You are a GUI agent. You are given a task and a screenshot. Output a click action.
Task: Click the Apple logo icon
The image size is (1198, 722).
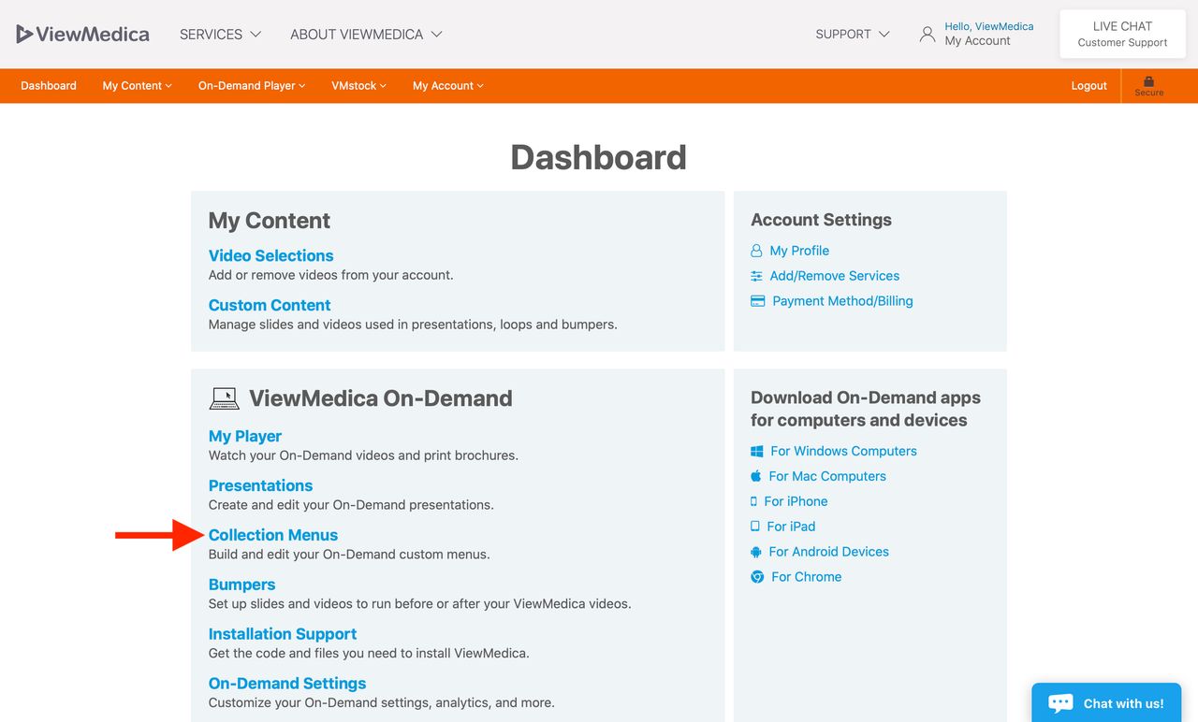pyautogui.click(x=756, y=476)
